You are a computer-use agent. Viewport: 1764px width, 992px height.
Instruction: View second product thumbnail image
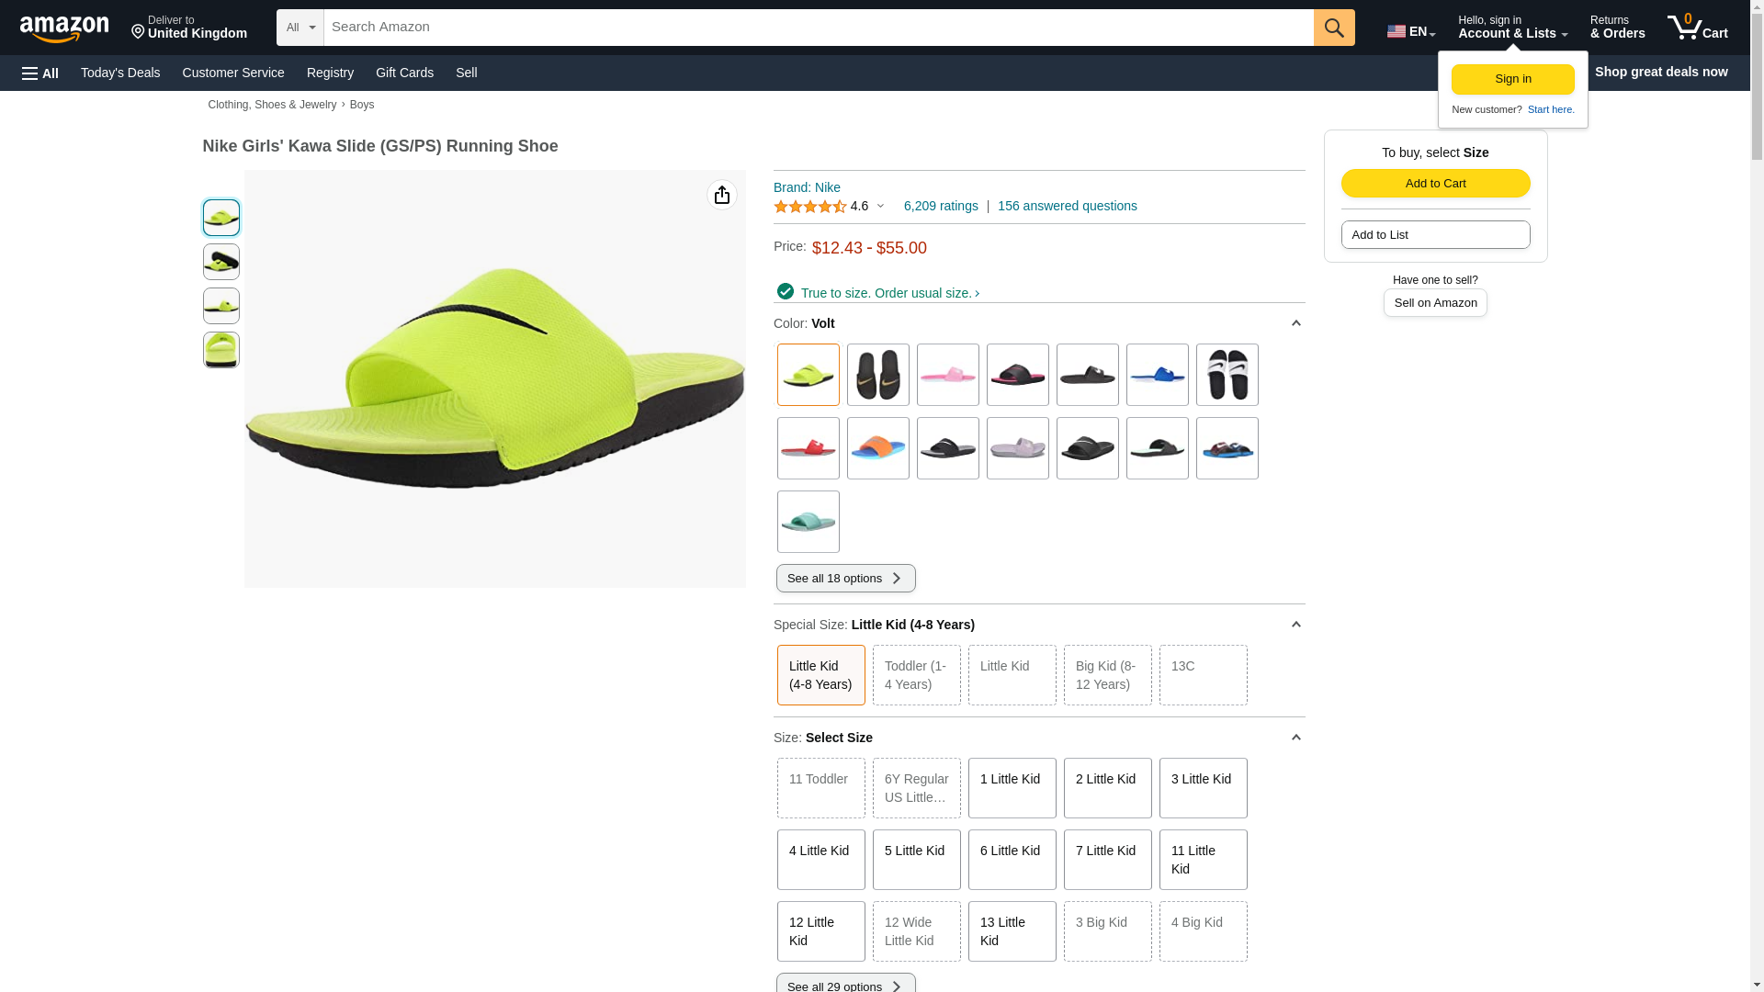(221, 262)
